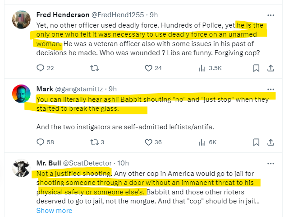Reply to Fred Henderson's tweet

(x=41, y=68)
